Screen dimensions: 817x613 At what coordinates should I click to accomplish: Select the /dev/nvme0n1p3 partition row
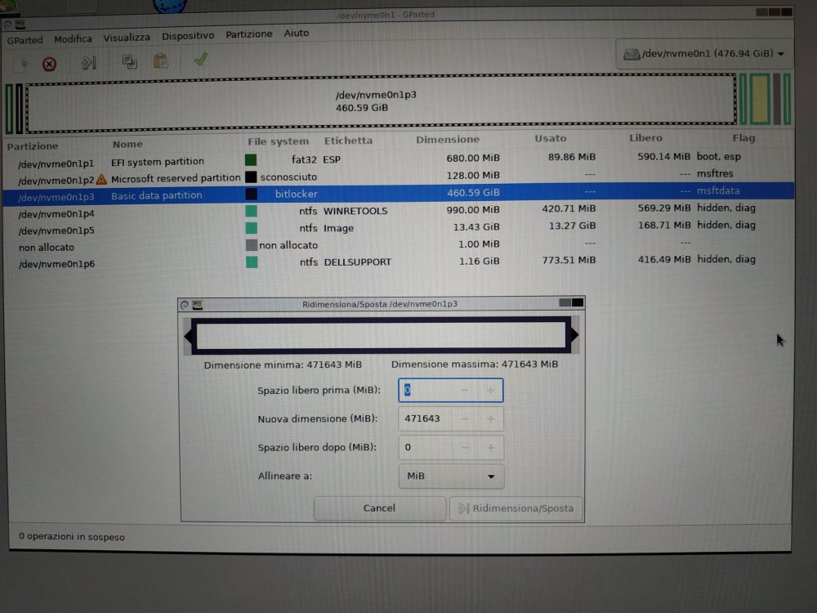pyautogui.click(x=399, y=194)
